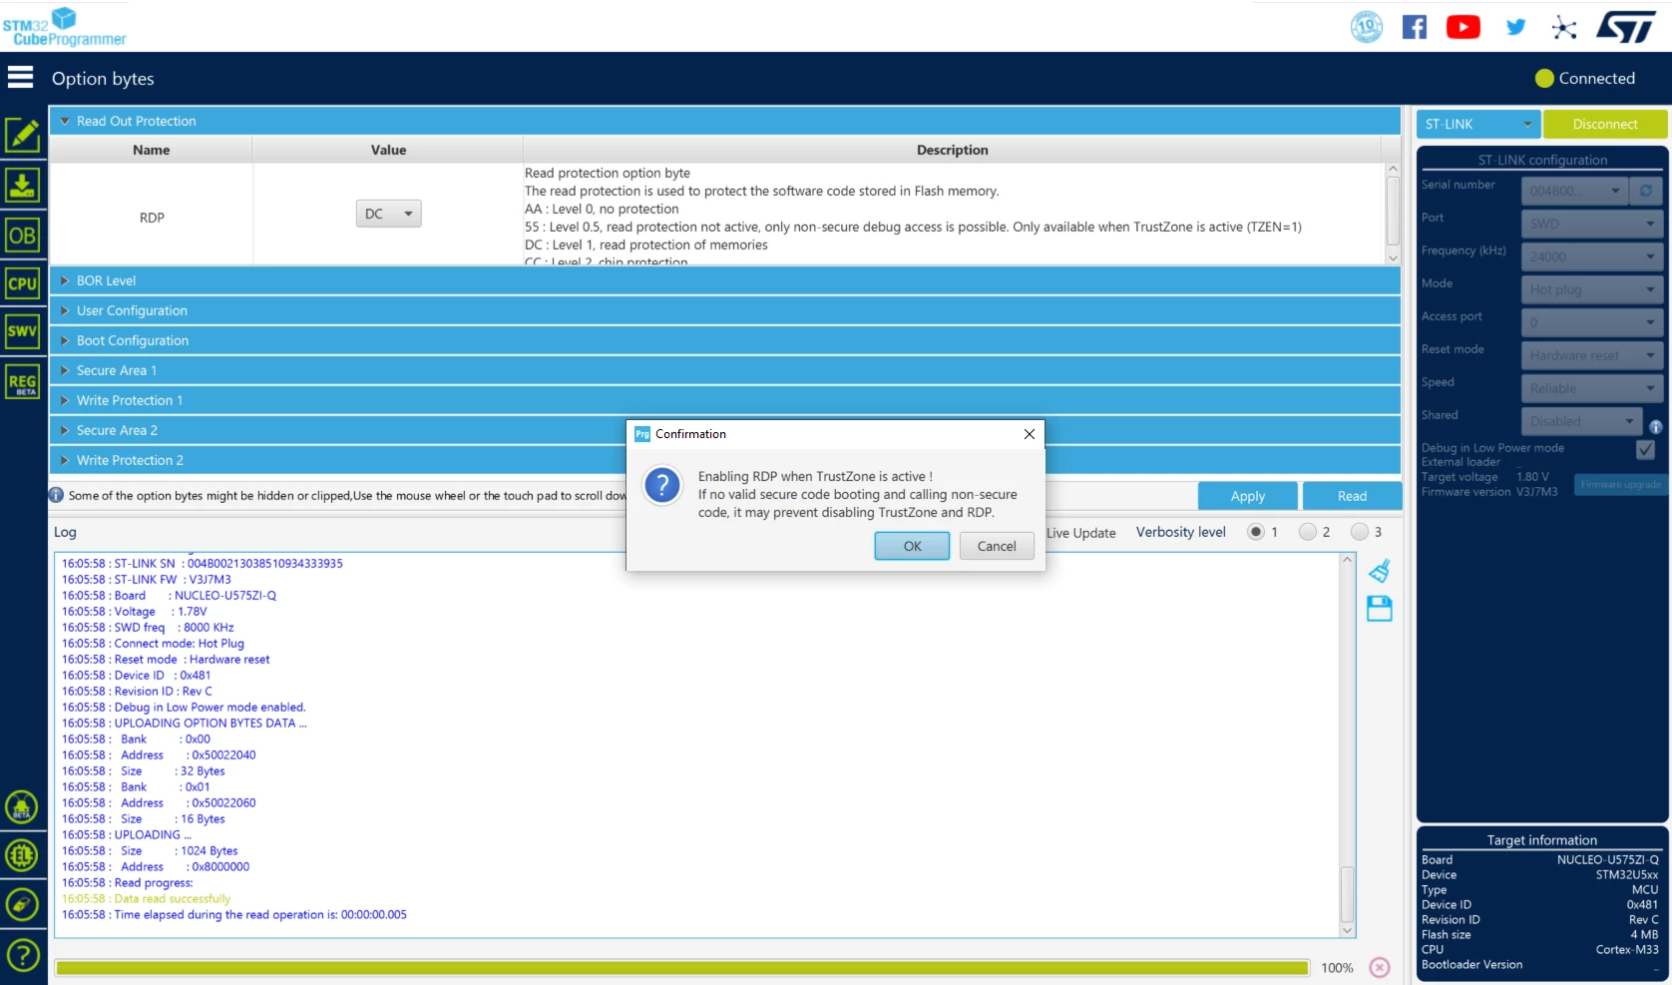The image size is (1672, 985).
Task: Open the Shared Disabled dropdown
Action: pos(1582,421)
